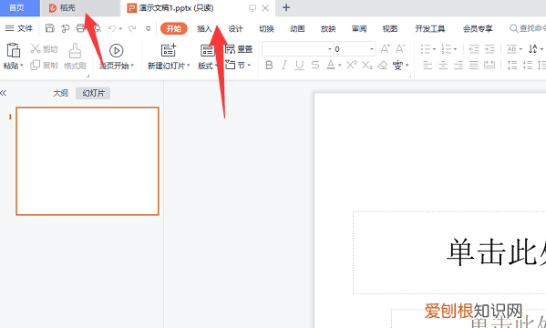
Task: Expand the font size dropdown arrow
Action: (372, 49)
